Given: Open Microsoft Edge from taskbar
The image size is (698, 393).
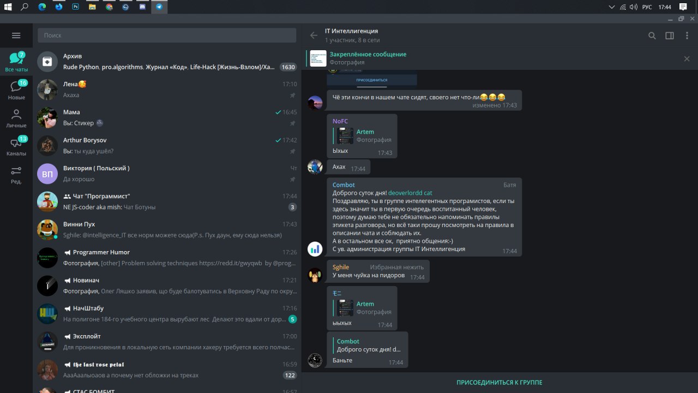Looking at the screenshot, I should point(42,7).
